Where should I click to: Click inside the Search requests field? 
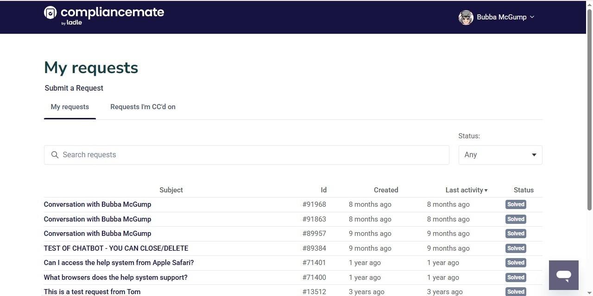(185, 154)
